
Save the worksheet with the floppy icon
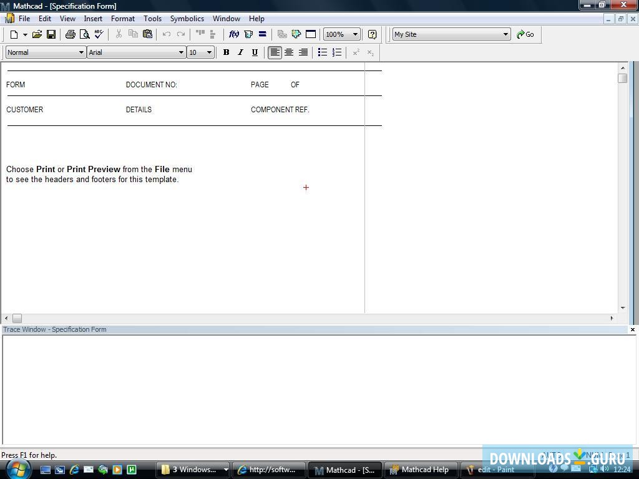click(51, 35)
